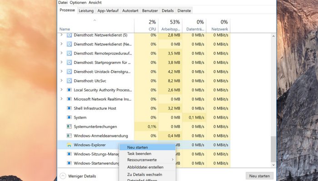Switch to the App-Verlauf tab
The width and height of the screenshot is (318, 181).
point(108,11)
